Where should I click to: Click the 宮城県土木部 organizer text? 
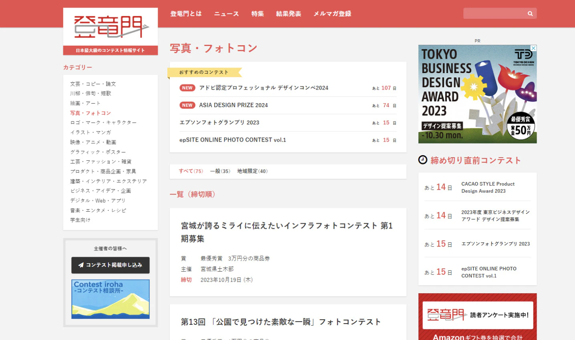217,269
